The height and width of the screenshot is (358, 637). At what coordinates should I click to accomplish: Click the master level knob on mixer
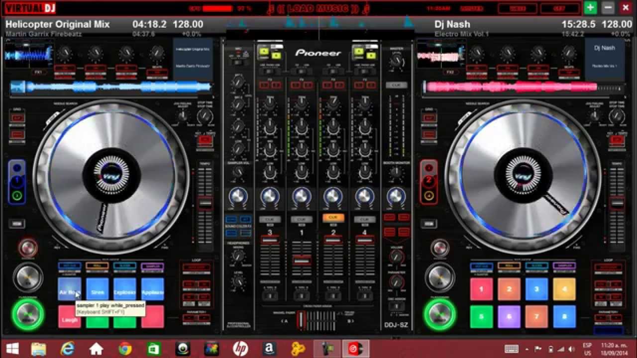click(397, 61)
